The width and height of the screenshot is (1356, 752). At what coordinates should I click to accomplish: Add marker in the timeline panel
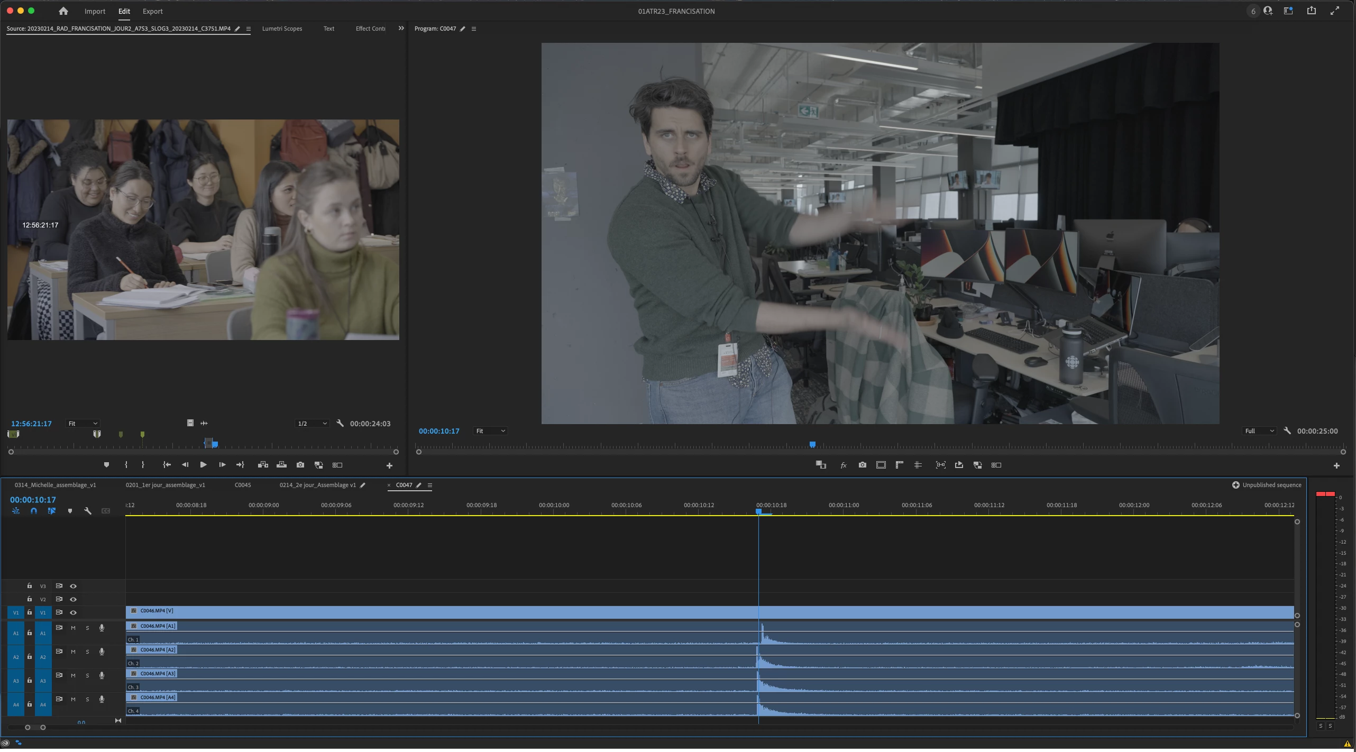70,511
